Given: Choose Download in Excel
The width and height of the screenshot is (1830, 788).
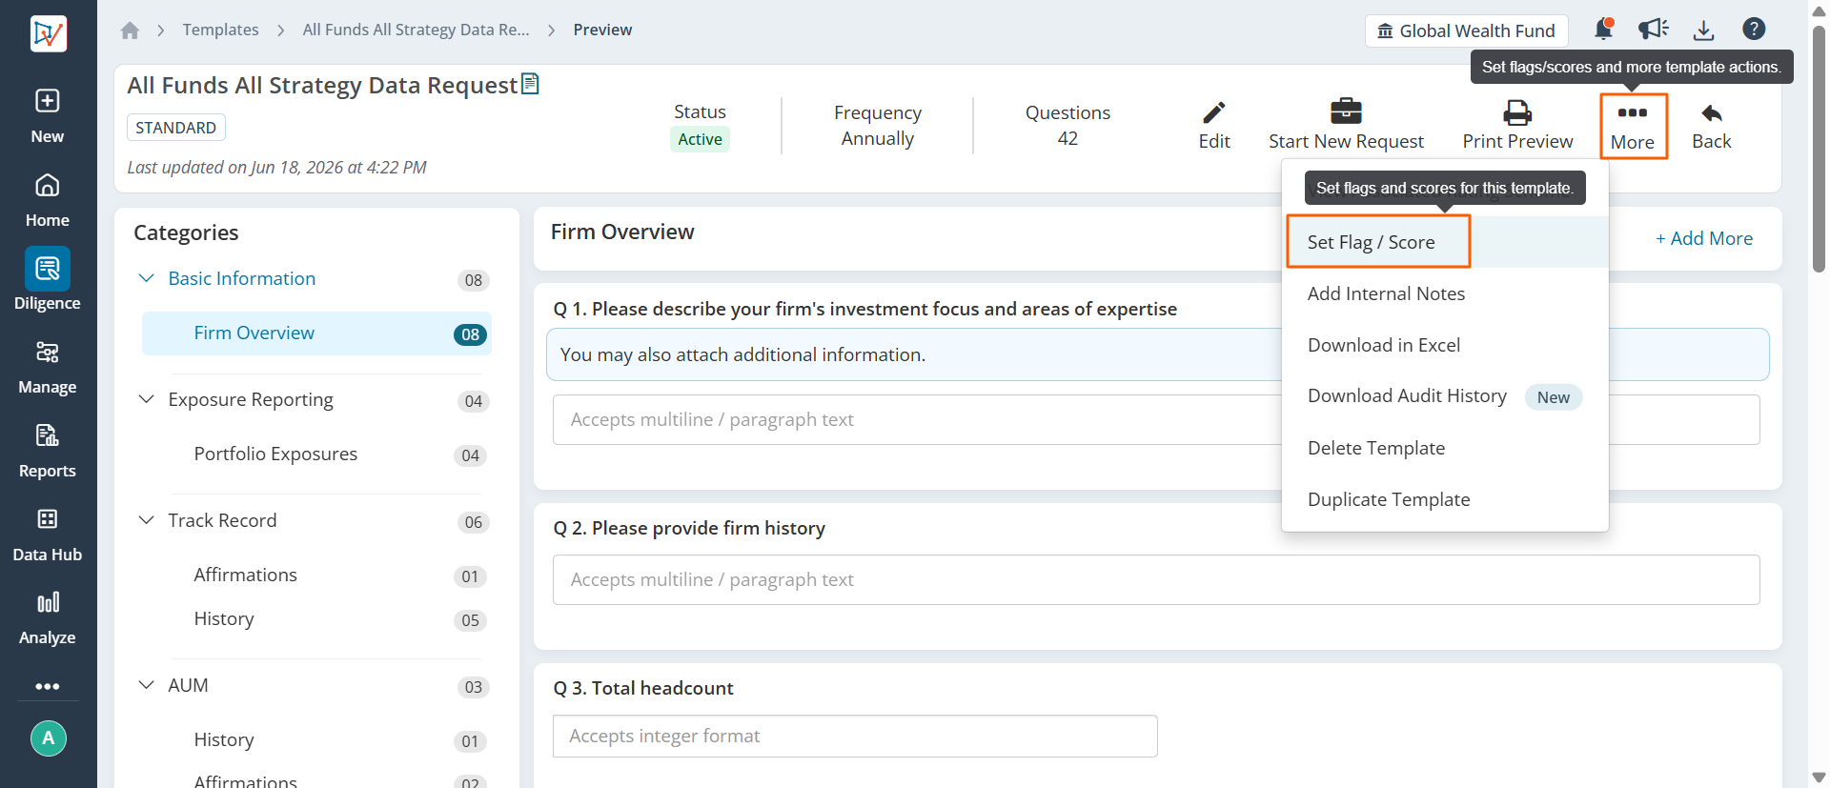Looking at the screenshot, I should (x=1445, y=345).
